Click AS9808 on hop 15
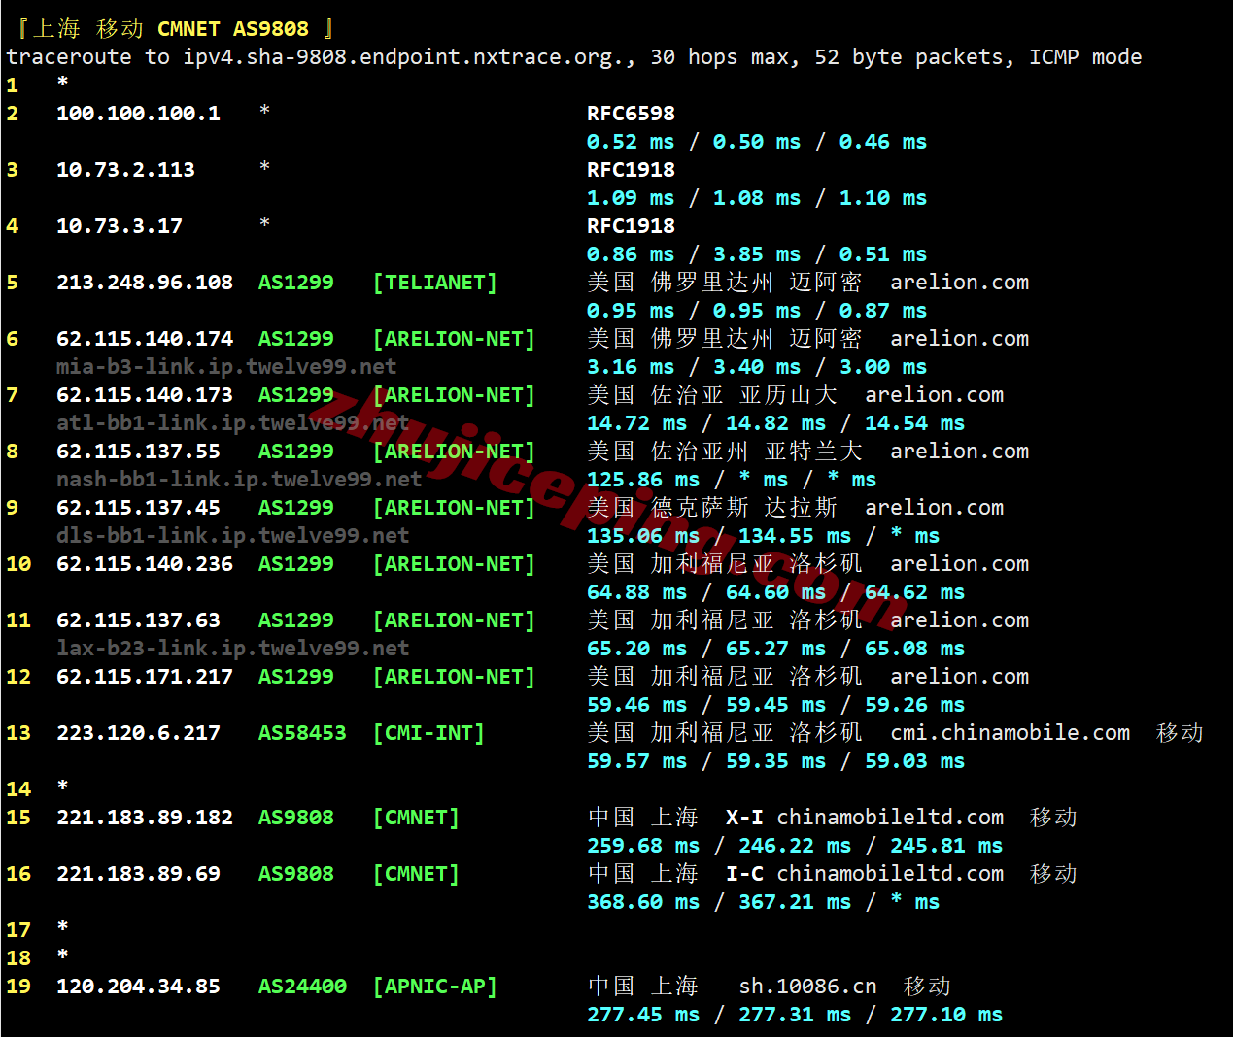 296,818
